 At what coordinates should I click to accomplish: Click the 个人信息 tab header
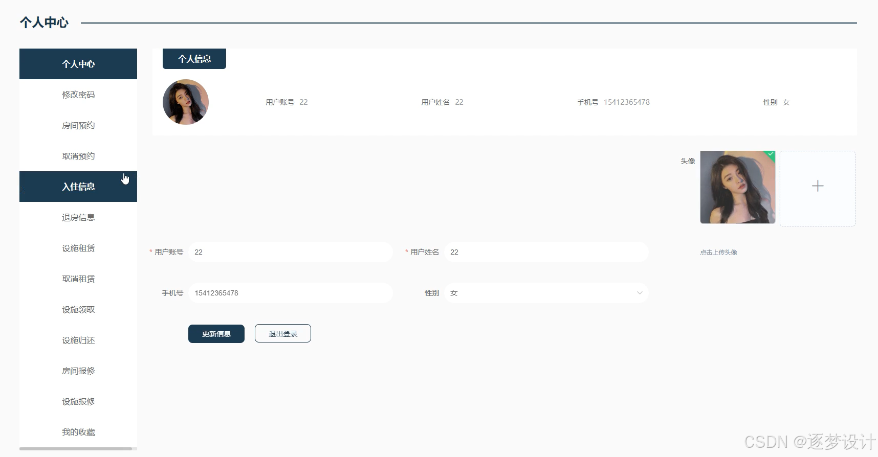tap(194, 59)
